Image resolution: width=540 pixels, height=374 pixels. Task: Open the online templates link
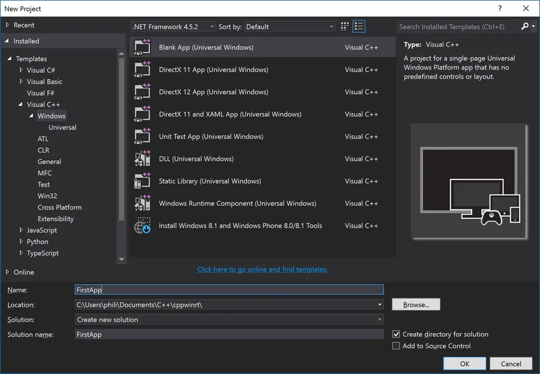(262, 269)
